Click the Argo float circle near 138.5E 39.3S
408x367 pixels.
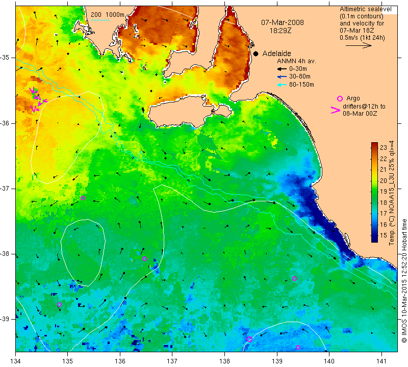click(x=250, y=339)
